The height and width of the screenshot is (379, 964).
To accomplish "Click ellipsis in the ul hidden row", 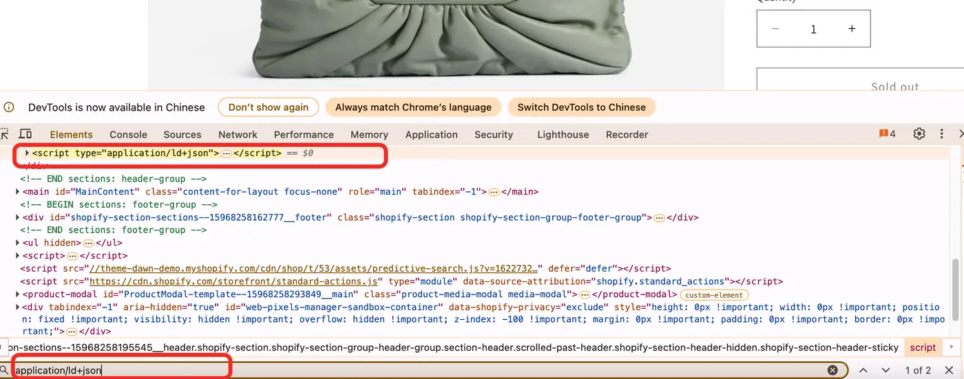I will coord(88,243).
